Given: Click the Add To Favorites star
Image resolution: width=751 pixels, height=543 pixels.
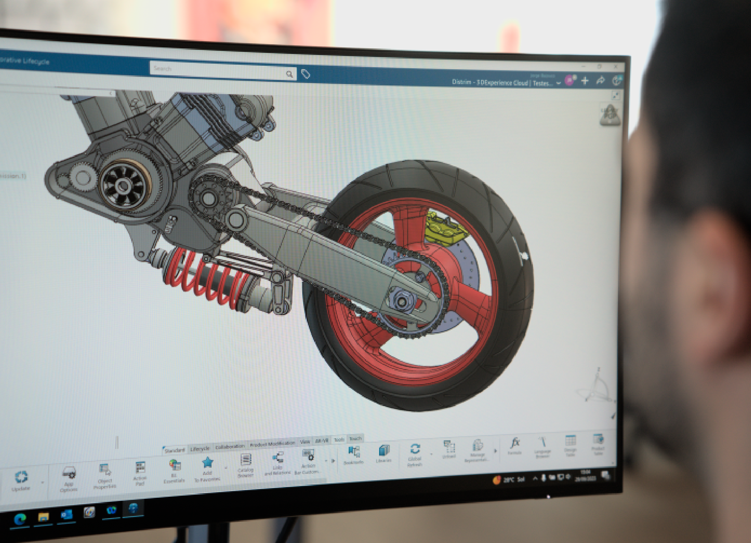Looking at the screenshot, I should coord(207,462).
